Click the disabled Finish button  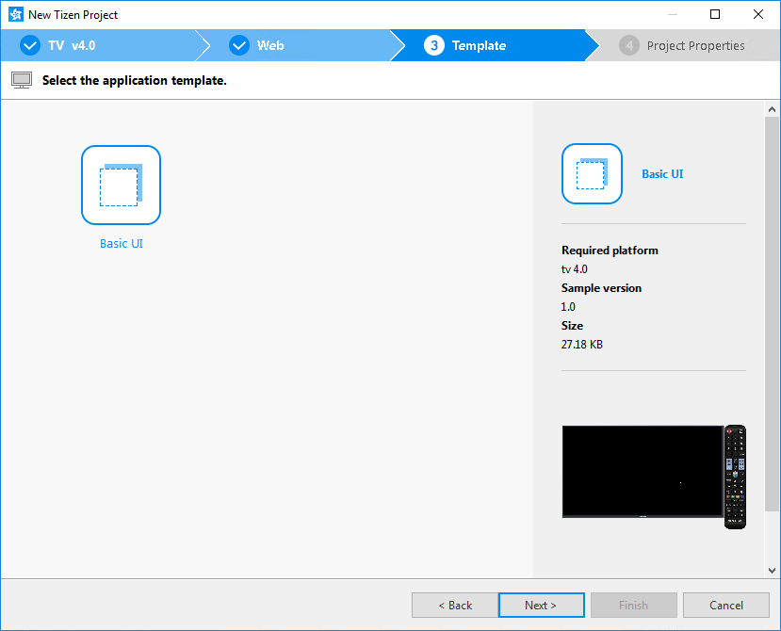click(633, 605)
